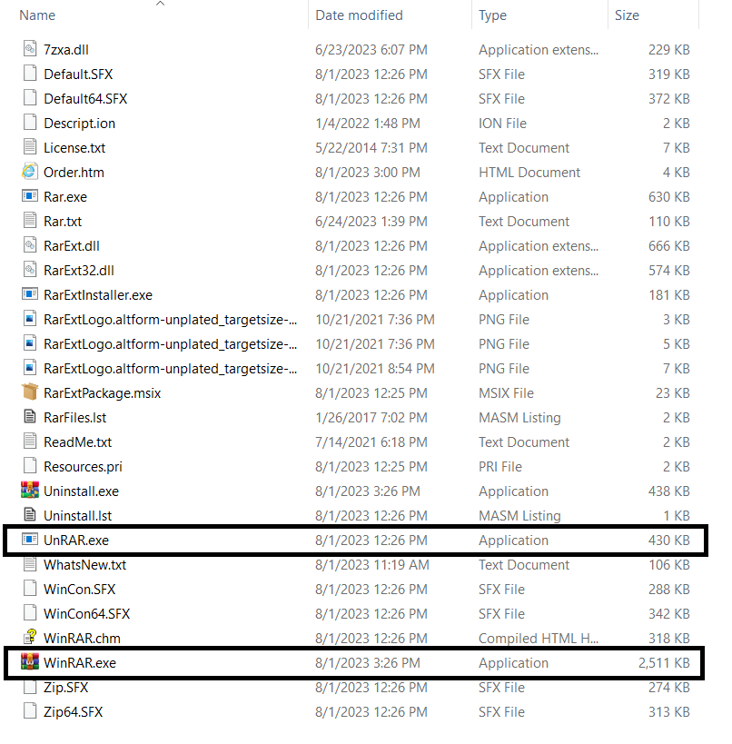Screen dimensions: 732x744
Task: Select the file name Order.htm
Action: click(x=74, y=173)
